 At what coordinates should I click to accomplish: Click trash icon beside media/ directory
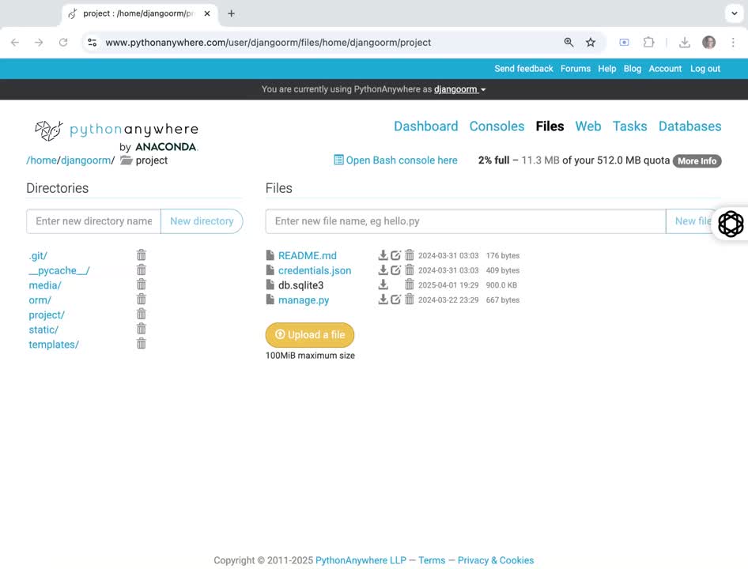click(x=142, y=284)
